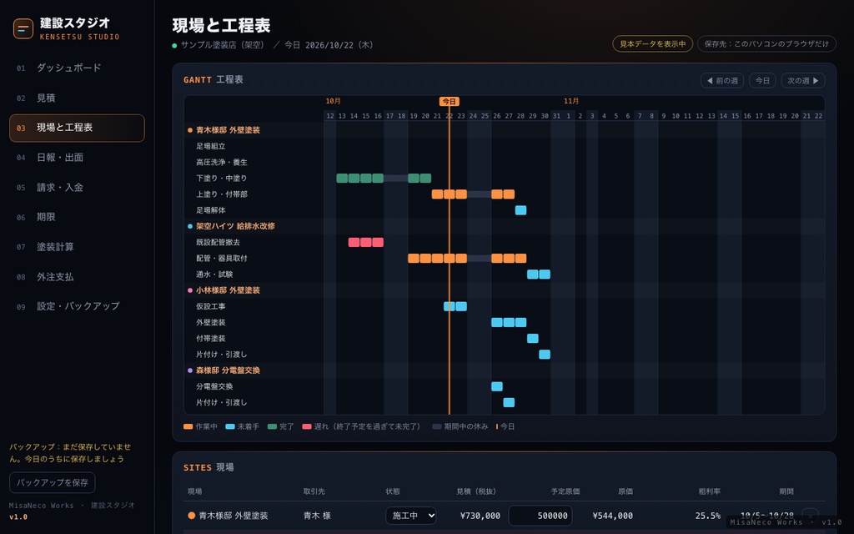Click the 今日 2026/10/22(木) date text

tap(329, 45)
